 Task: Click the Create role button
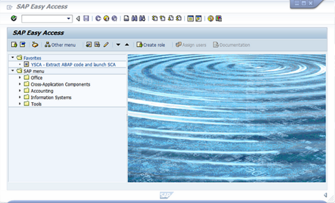click(151, 45)
